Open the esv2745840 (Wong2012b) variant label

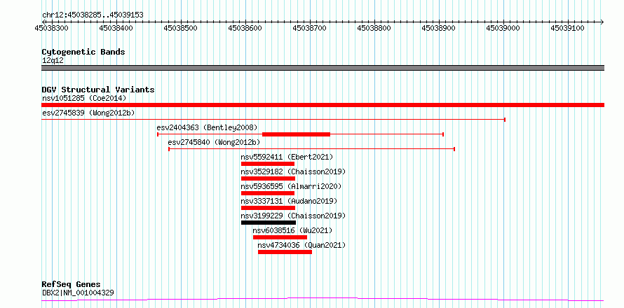point(214,142)
